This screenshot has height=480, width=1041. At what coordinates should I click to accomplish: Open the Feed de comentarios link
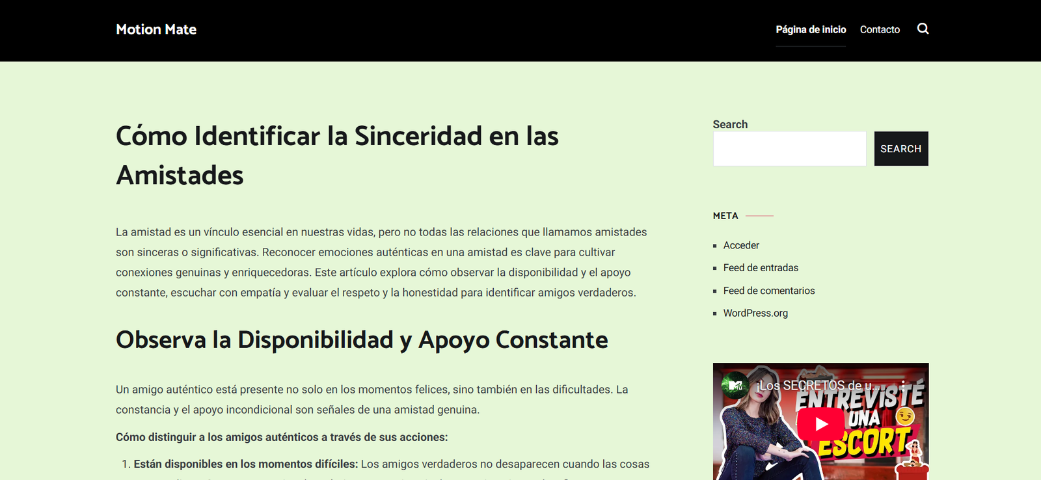(x=768, y=291)
